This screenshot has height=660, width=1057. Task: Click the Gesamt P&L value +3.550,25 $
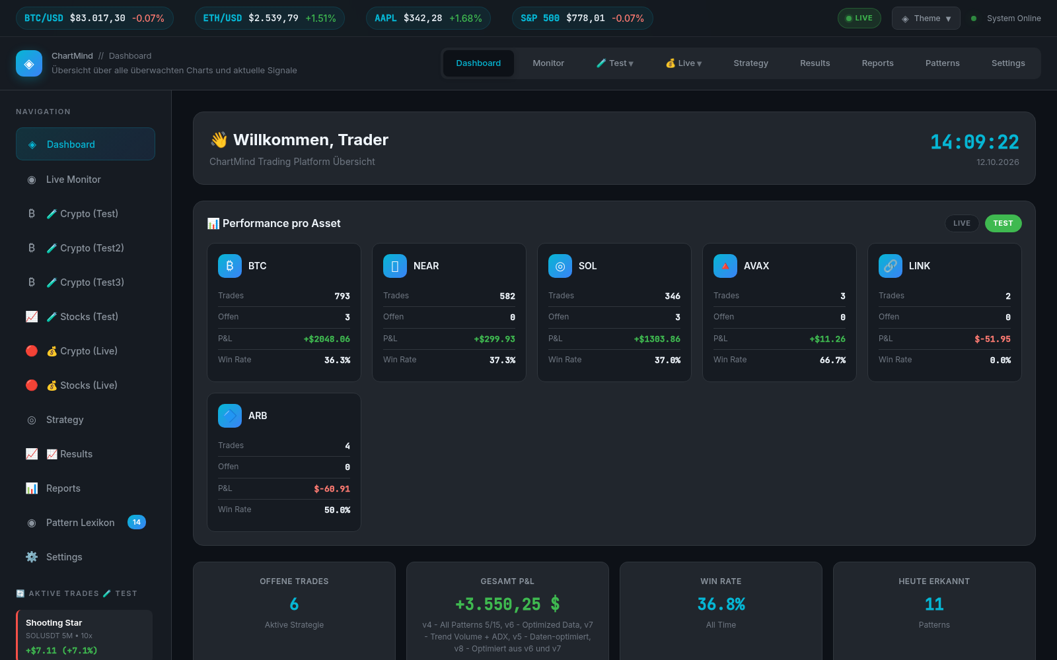(x=507, y=604)
